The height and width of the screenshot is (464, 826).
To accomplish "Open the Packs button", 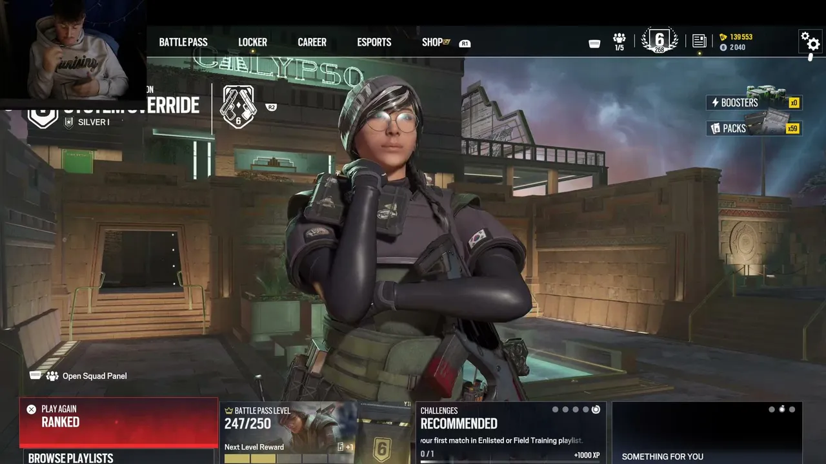I will (754, 128).
